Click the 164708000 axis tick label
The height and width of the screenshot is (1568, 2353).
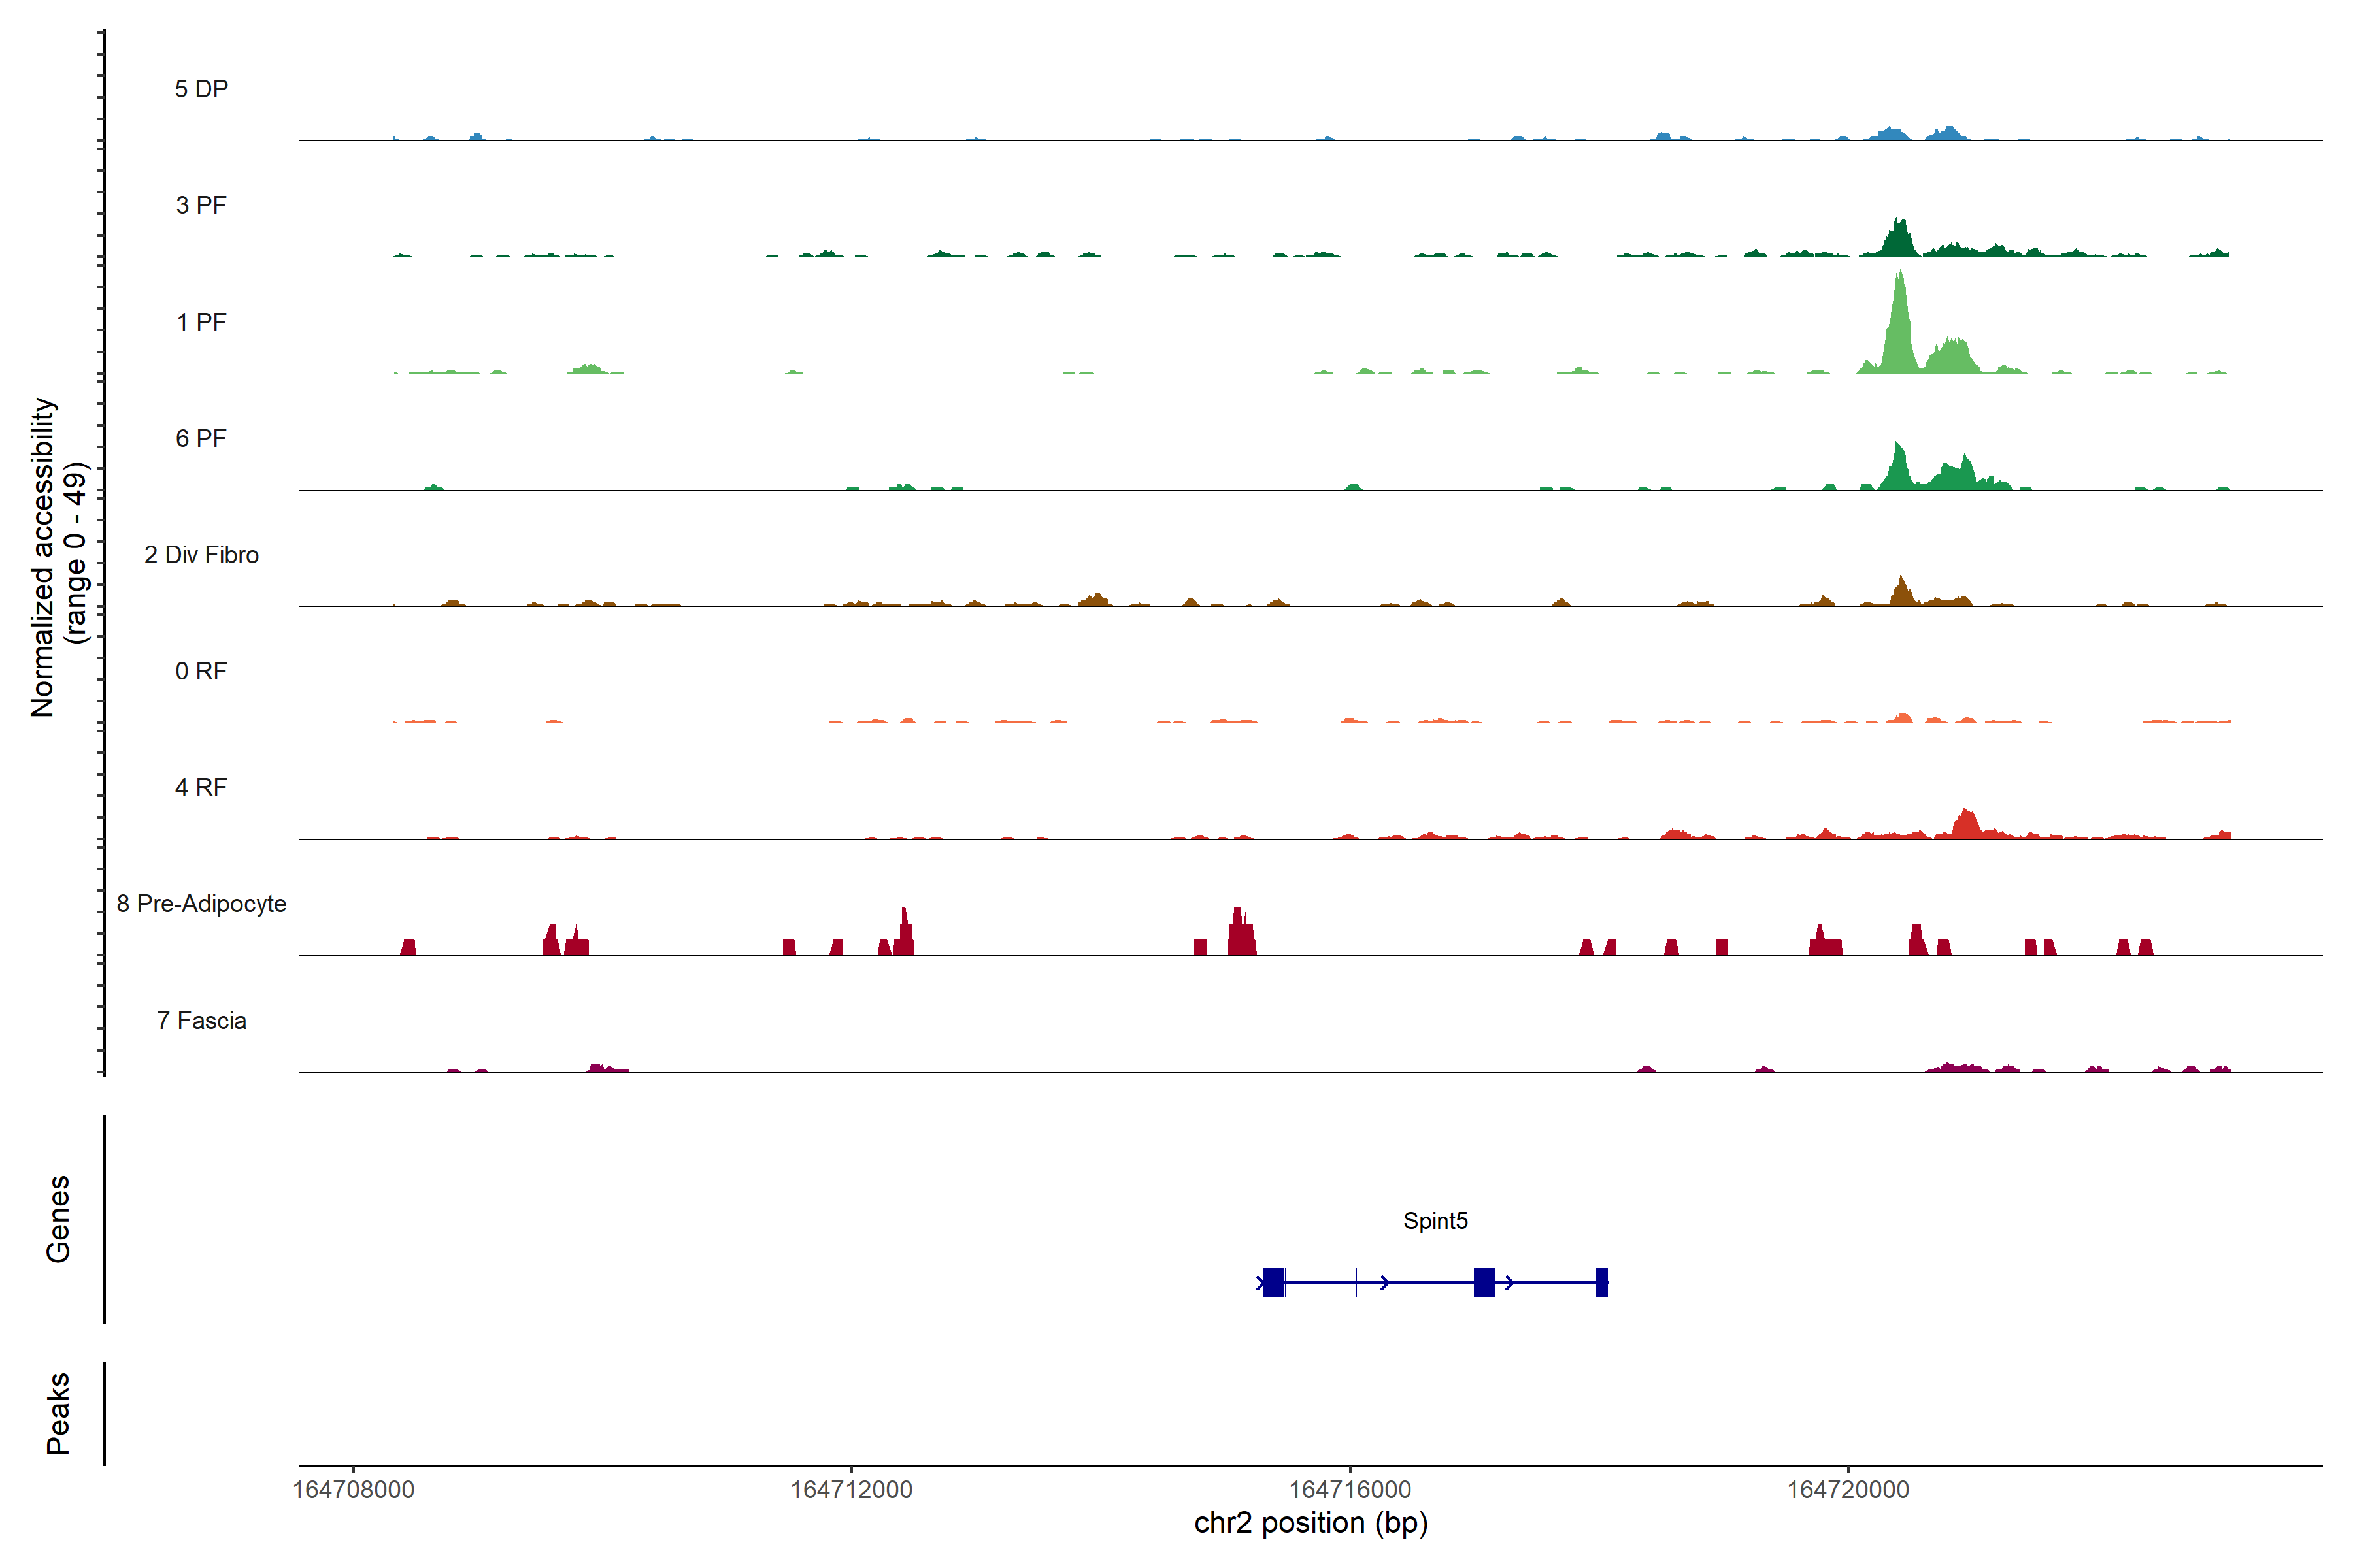point(353,1489)
